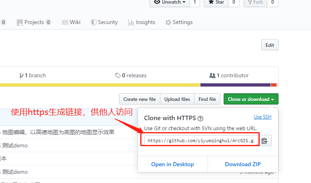Open first 测试demo commit message

(15, 145)
